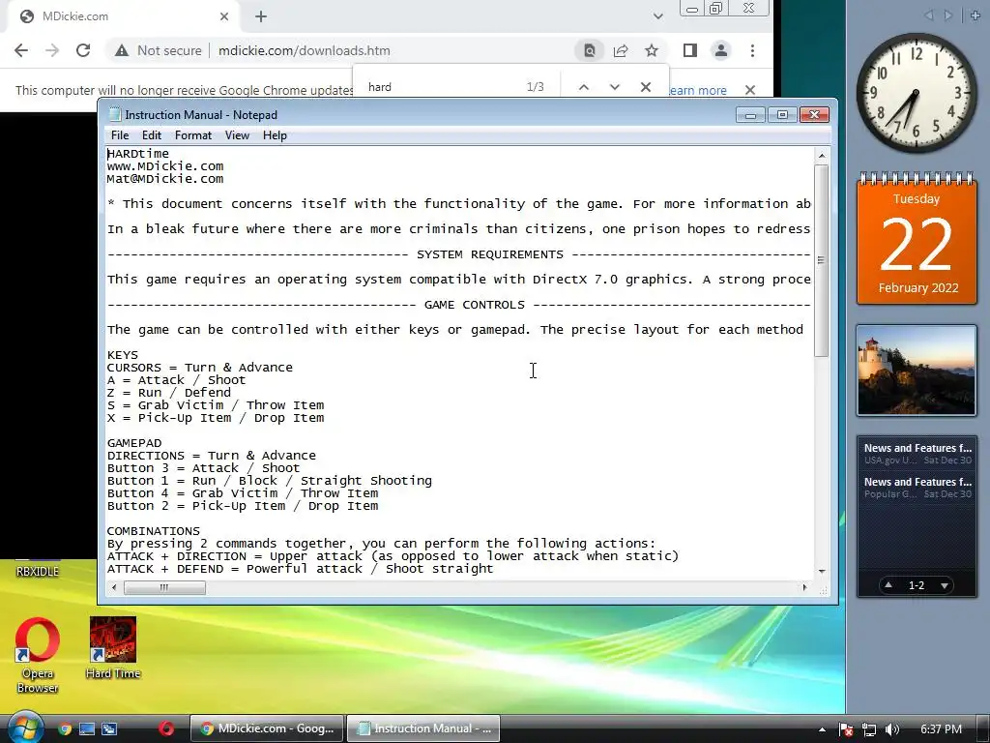Click 'A = Attack / Shoot' line
990x743 pixels.
click(x=176, y=379)
